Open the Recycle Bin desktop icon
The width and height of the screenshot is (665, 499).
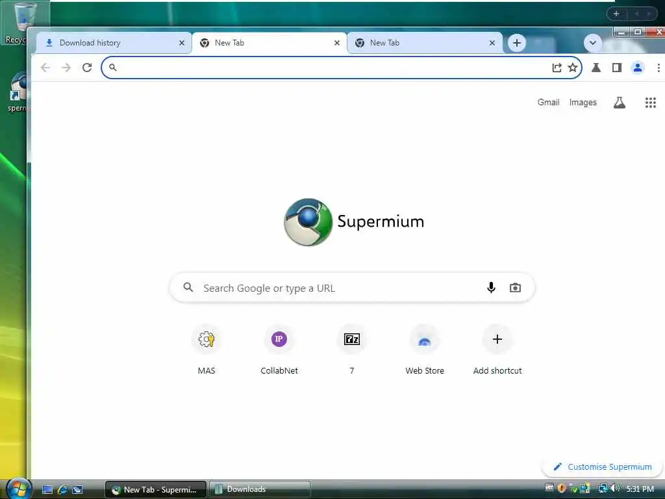pyautogui.click(x=24, y=22)
